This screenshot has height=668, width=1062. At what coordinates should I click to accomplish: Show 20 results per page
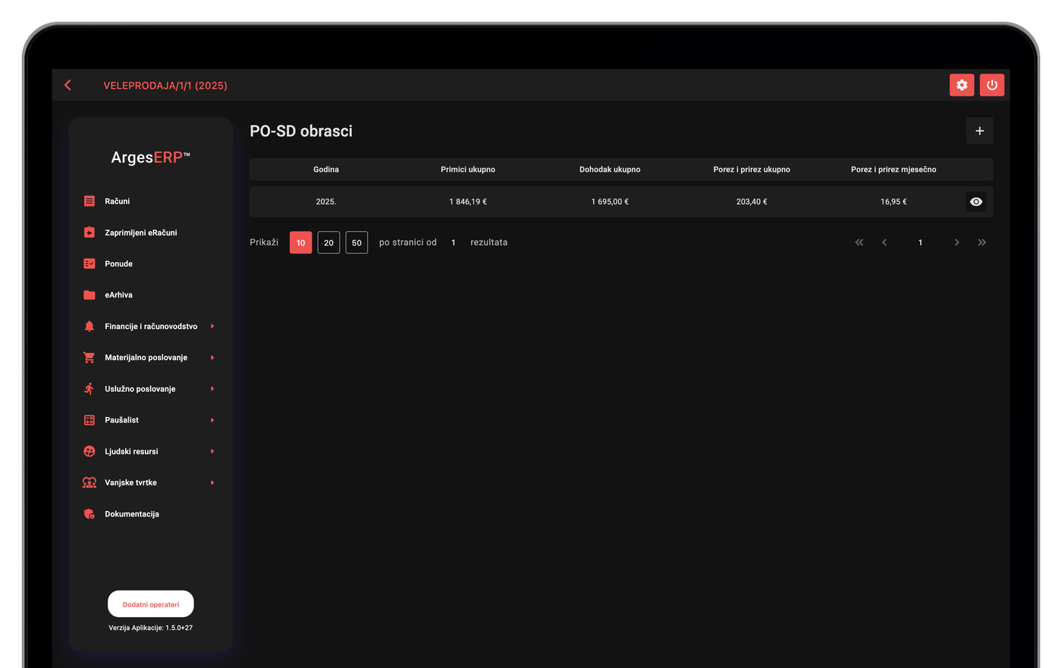point(328,243)
